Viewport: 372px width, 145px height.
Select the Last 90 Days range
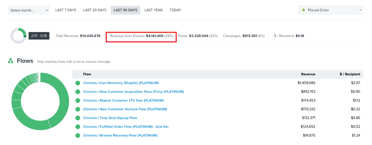pyautogui.click(x=125, y=10)
